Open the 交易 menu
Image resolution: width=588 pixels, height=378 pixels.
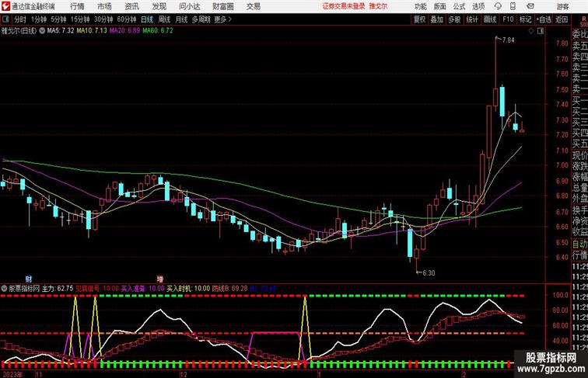[253, 6]
